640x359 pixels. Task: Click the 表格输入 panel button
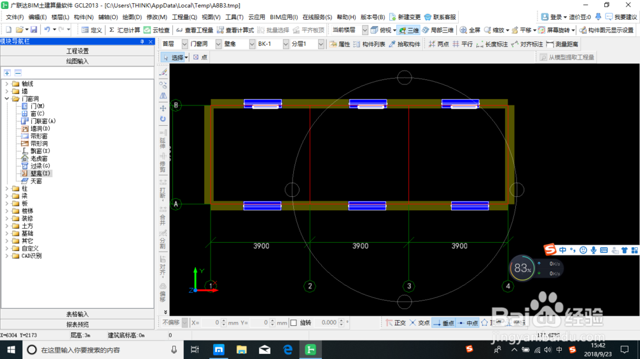77,314
